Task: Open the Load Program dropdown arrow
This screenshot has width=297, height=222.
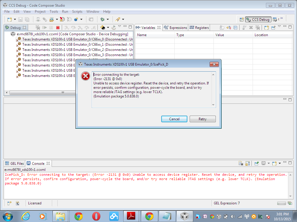Action: [57, 19]
